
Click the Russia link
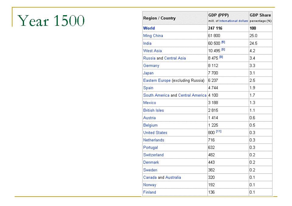(x=149, y=58)
